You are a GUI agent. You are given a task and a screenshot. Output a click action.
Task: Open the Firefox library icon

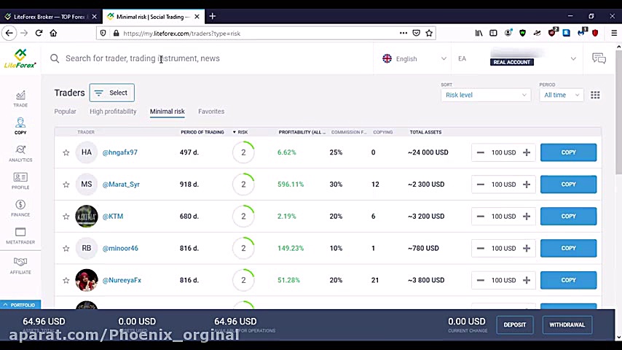(x=479, y=33)
